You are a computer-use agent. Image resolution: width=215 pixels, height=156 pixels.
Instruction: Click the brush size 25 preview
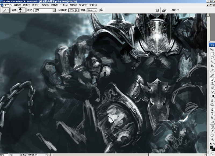20,10
